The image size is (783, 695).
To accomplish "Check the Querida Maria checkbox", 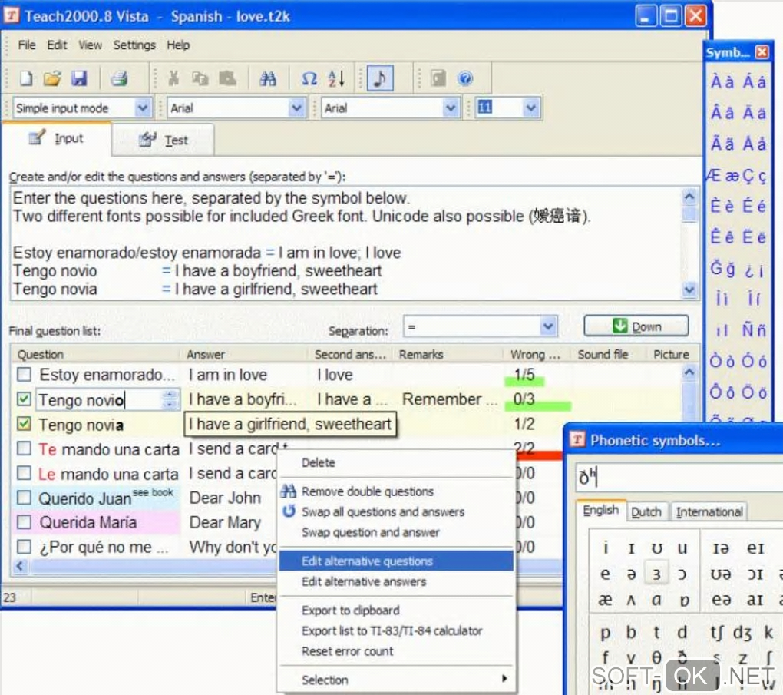I will (24, 522).
